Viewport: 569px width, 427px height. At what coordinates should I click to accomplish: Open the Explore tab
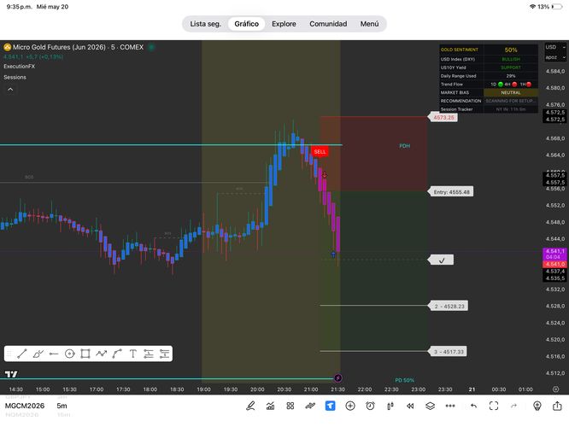point(284,24)
